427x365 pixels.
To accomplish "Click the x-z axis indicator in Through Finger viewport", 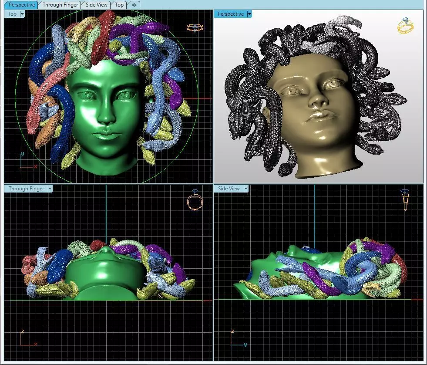I will coord(28,338).
